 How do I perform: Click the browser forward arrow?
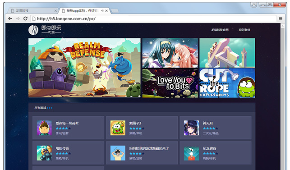18,18
